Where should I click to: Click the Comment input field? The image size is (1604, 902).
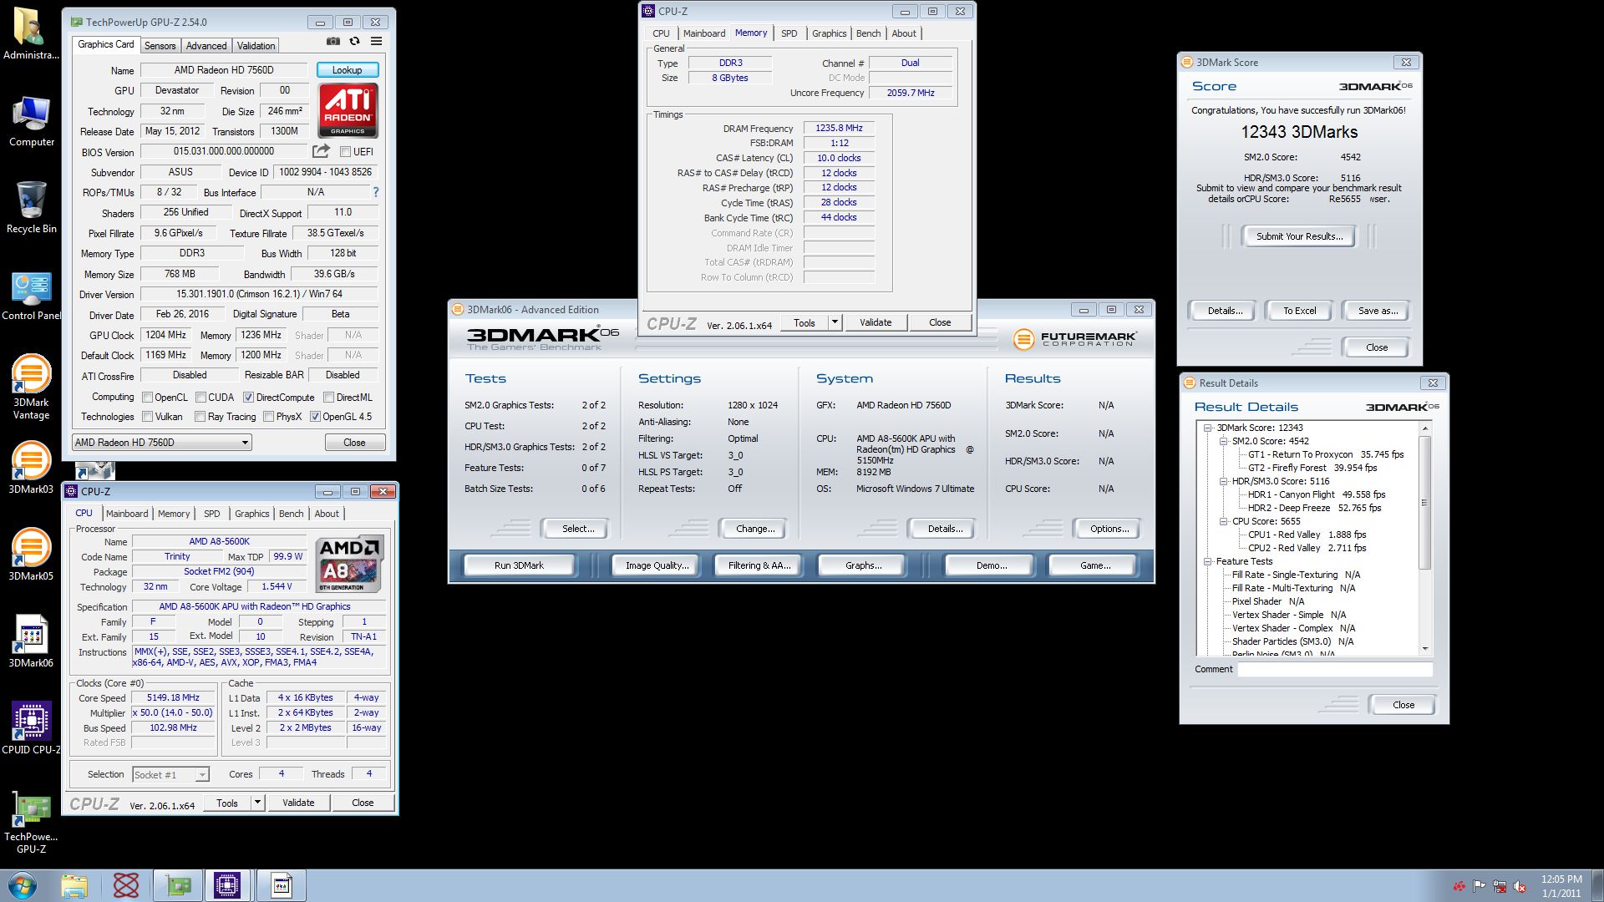(x=1335, y=669)
